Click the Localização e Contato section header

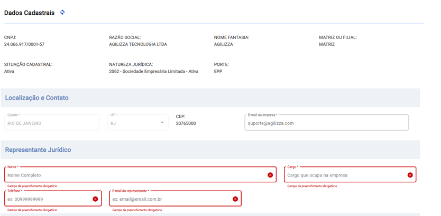(x=37, y=98)
